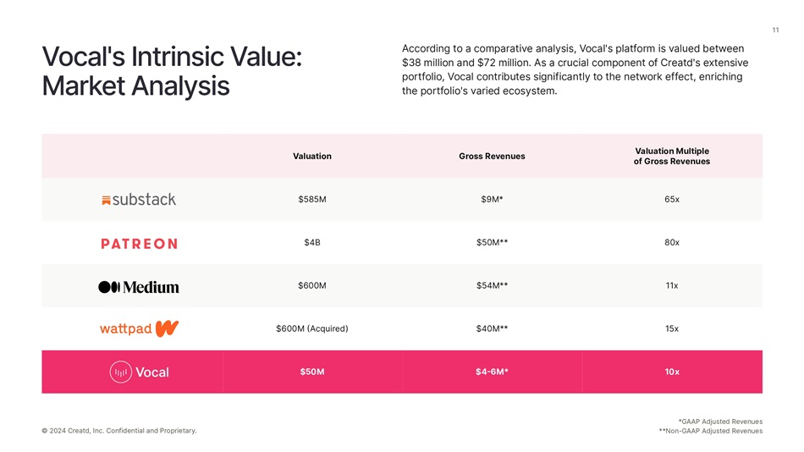Select the Gross Revenues column header
Screen dimensions: 804x452
492,157
